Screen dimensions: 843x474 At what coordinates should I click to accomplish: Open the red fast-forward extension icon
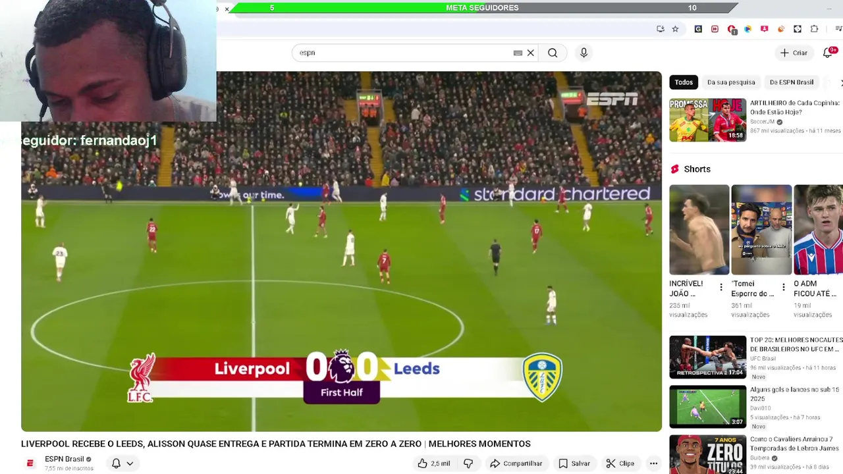point(715,29)
